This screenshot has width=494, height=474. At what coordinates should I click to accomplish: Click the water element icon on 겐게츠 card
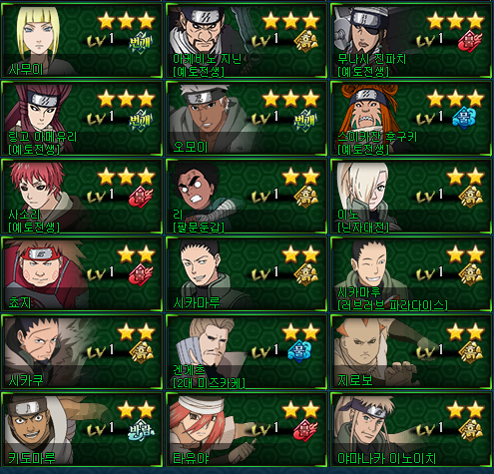[299, 351]
